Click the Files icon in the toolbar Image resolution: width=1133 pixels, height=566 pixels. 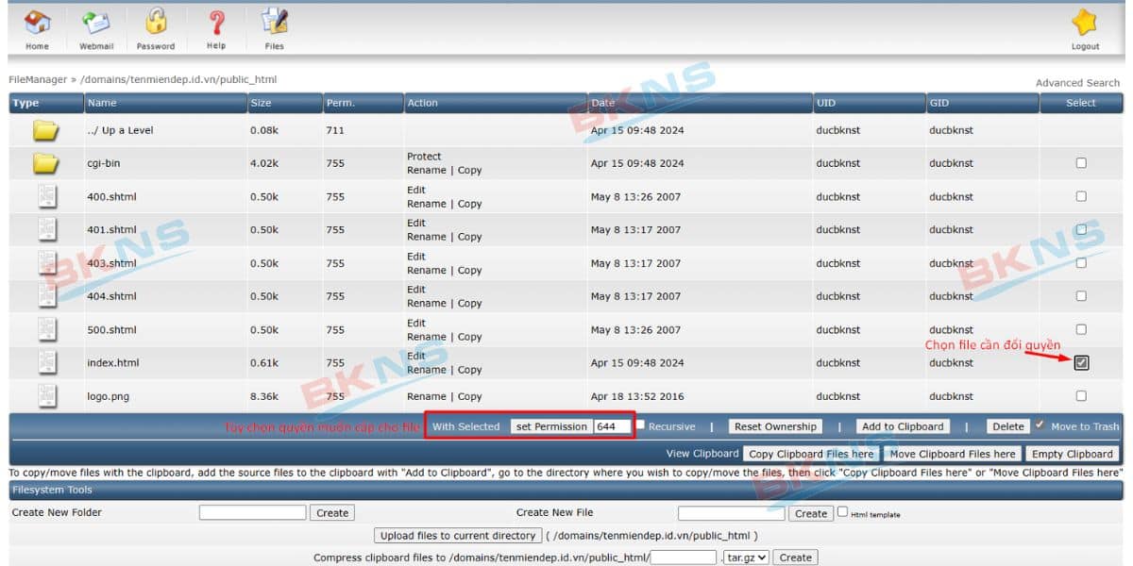pos(274,21)
